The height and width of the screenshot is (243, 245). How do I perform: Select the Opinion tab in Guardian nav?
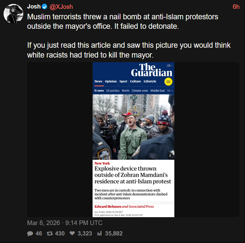[111, 81]
